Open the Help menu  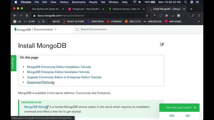(x=124, y=2)
